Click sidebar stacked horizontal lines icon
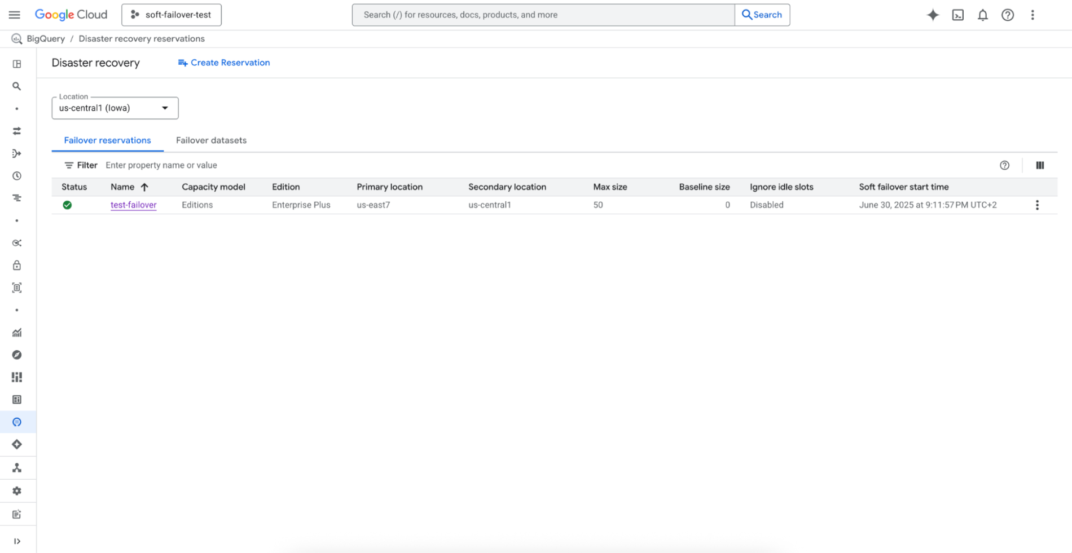The height and width of the screenshot is (553, 1072). coord(17,198)
